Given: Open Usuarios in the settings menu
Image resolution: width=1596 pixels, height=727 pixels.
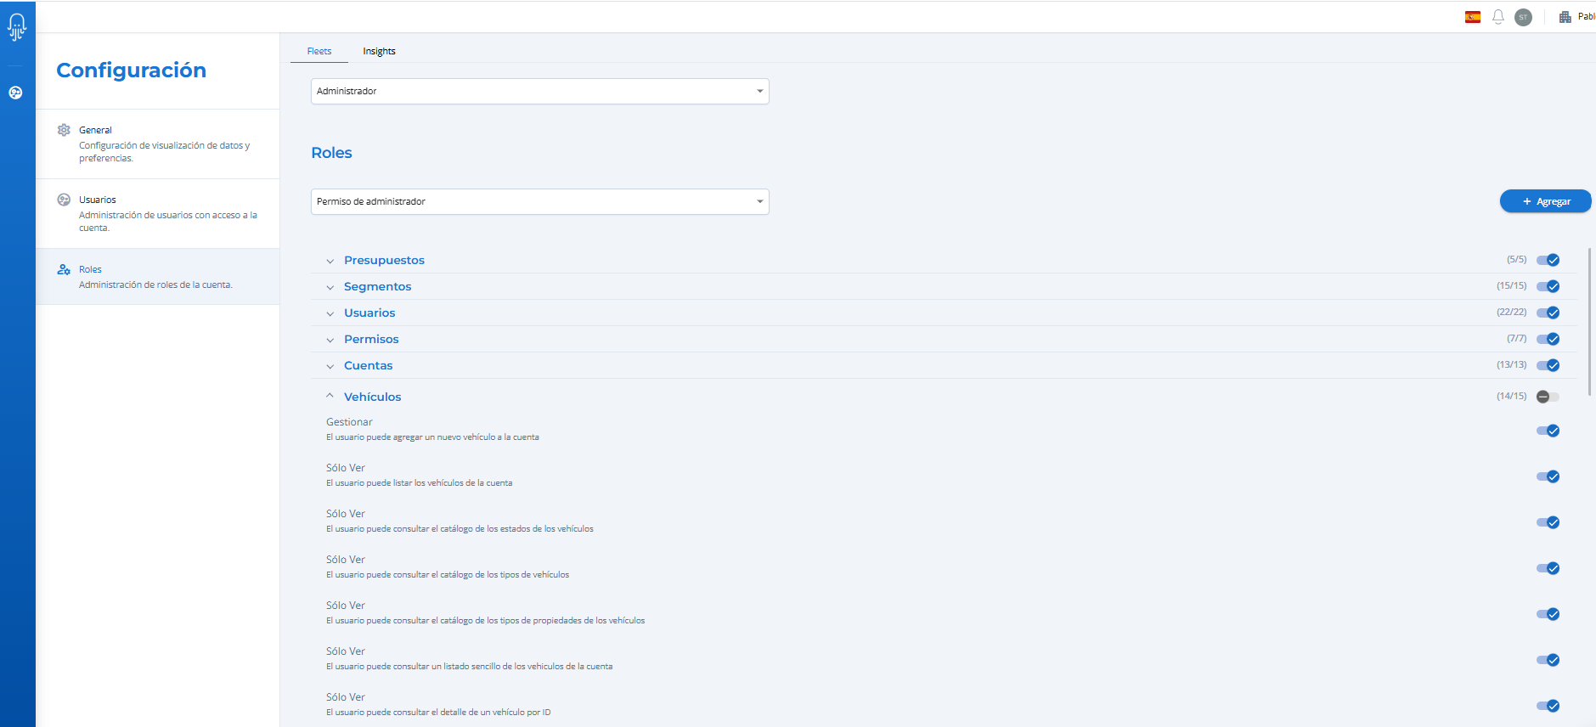Looking at the screenshot, I should point(98,200).
